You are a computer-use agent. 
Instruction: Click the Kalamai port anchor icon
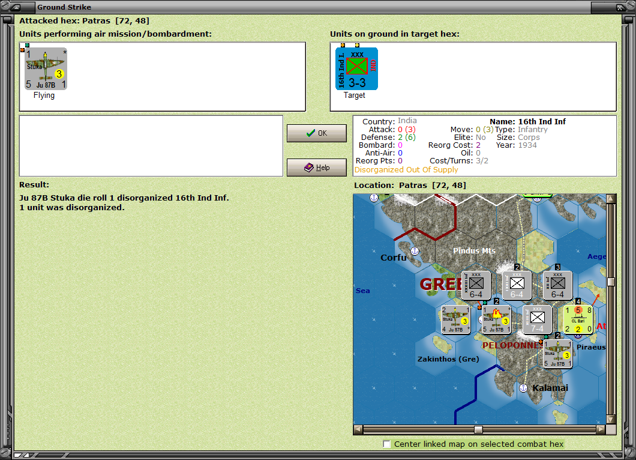pos(523,388)
